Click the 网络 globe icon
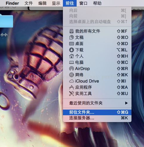144x147 pixels. (x=72, y=75)
